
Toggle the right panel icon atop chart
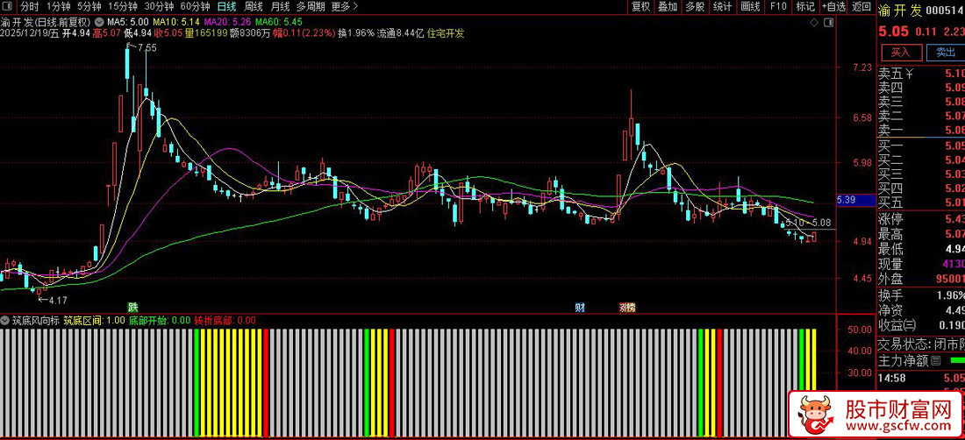coord(828,23)
